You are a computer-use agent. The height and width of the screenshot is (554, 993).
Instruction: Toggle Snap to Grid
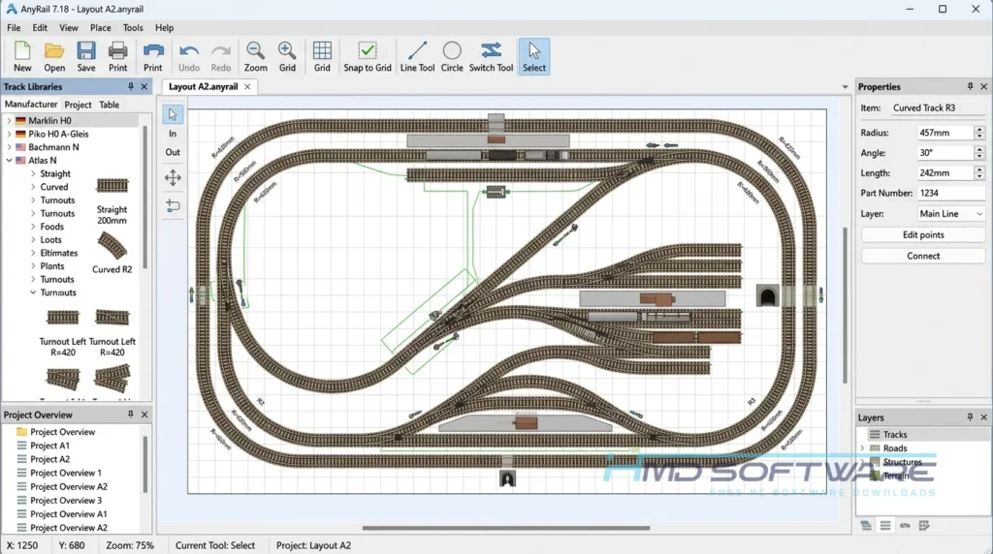(x=368, y=57)
